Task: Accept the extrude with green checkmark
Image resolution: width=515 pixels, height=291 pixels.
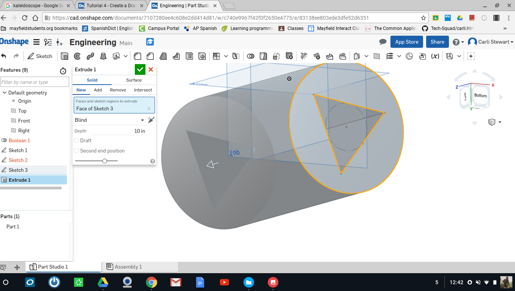Action: tap(140, 69)
